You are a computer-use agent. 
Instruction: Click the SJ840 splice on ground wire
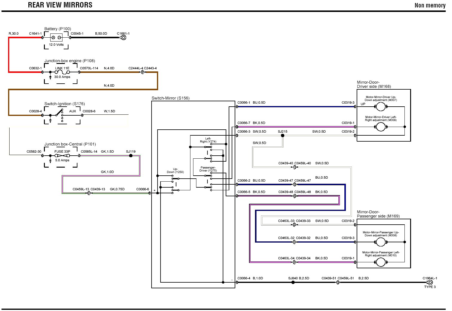tap(293, 282)
